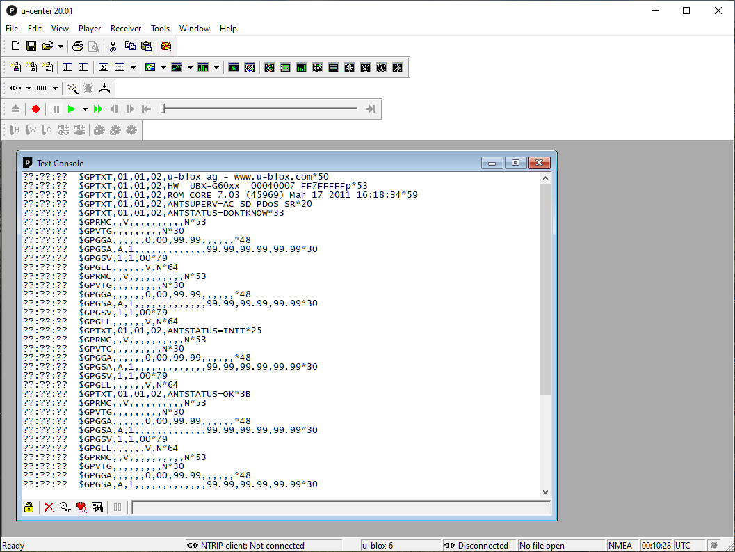The height and width of the screenshot is (552, 735).
Task: Click the step-forward button in player toolbar
Action: [x=130, y=109]
